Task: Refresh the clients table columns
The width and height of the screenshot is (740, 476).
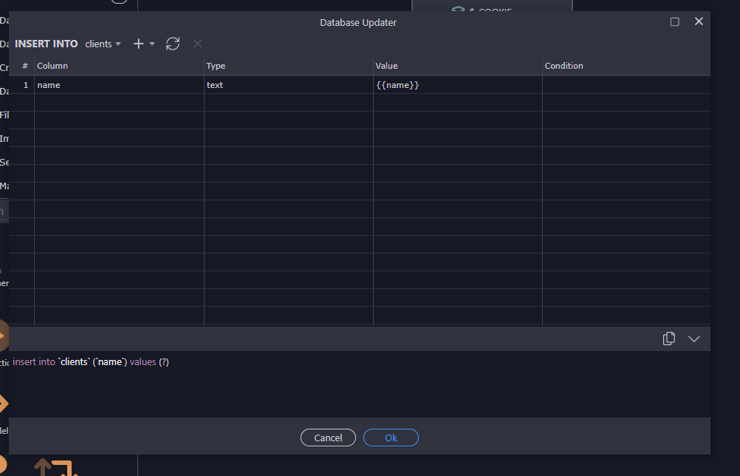Action: coord(173,44)
